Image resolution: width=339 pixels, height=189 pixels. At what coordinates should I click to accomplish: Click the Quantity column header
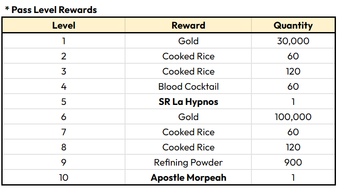(293, 26)
